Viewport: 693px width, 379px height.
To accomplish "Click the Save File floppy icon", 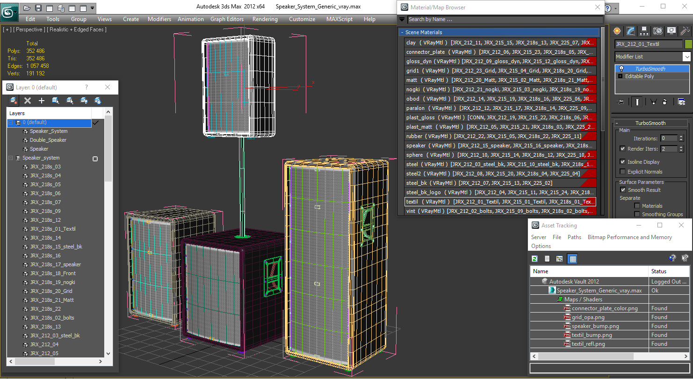I will 38,8.
